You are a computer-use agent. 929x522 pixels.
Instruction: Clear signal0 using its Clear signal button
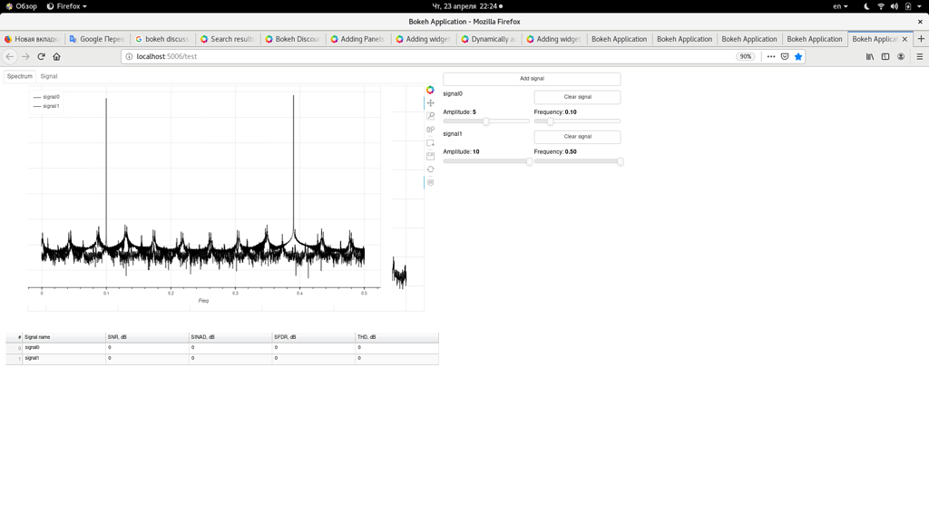(x=577, y=97)
